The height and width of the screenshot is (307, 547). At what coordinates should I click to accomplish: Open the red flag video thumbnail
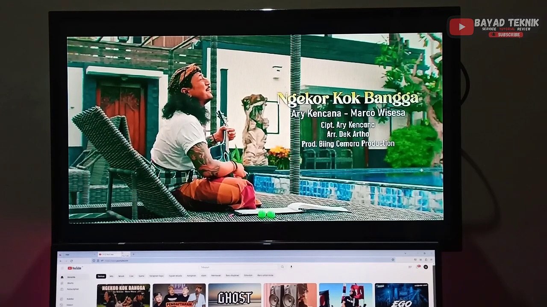[x=346, y=295]
